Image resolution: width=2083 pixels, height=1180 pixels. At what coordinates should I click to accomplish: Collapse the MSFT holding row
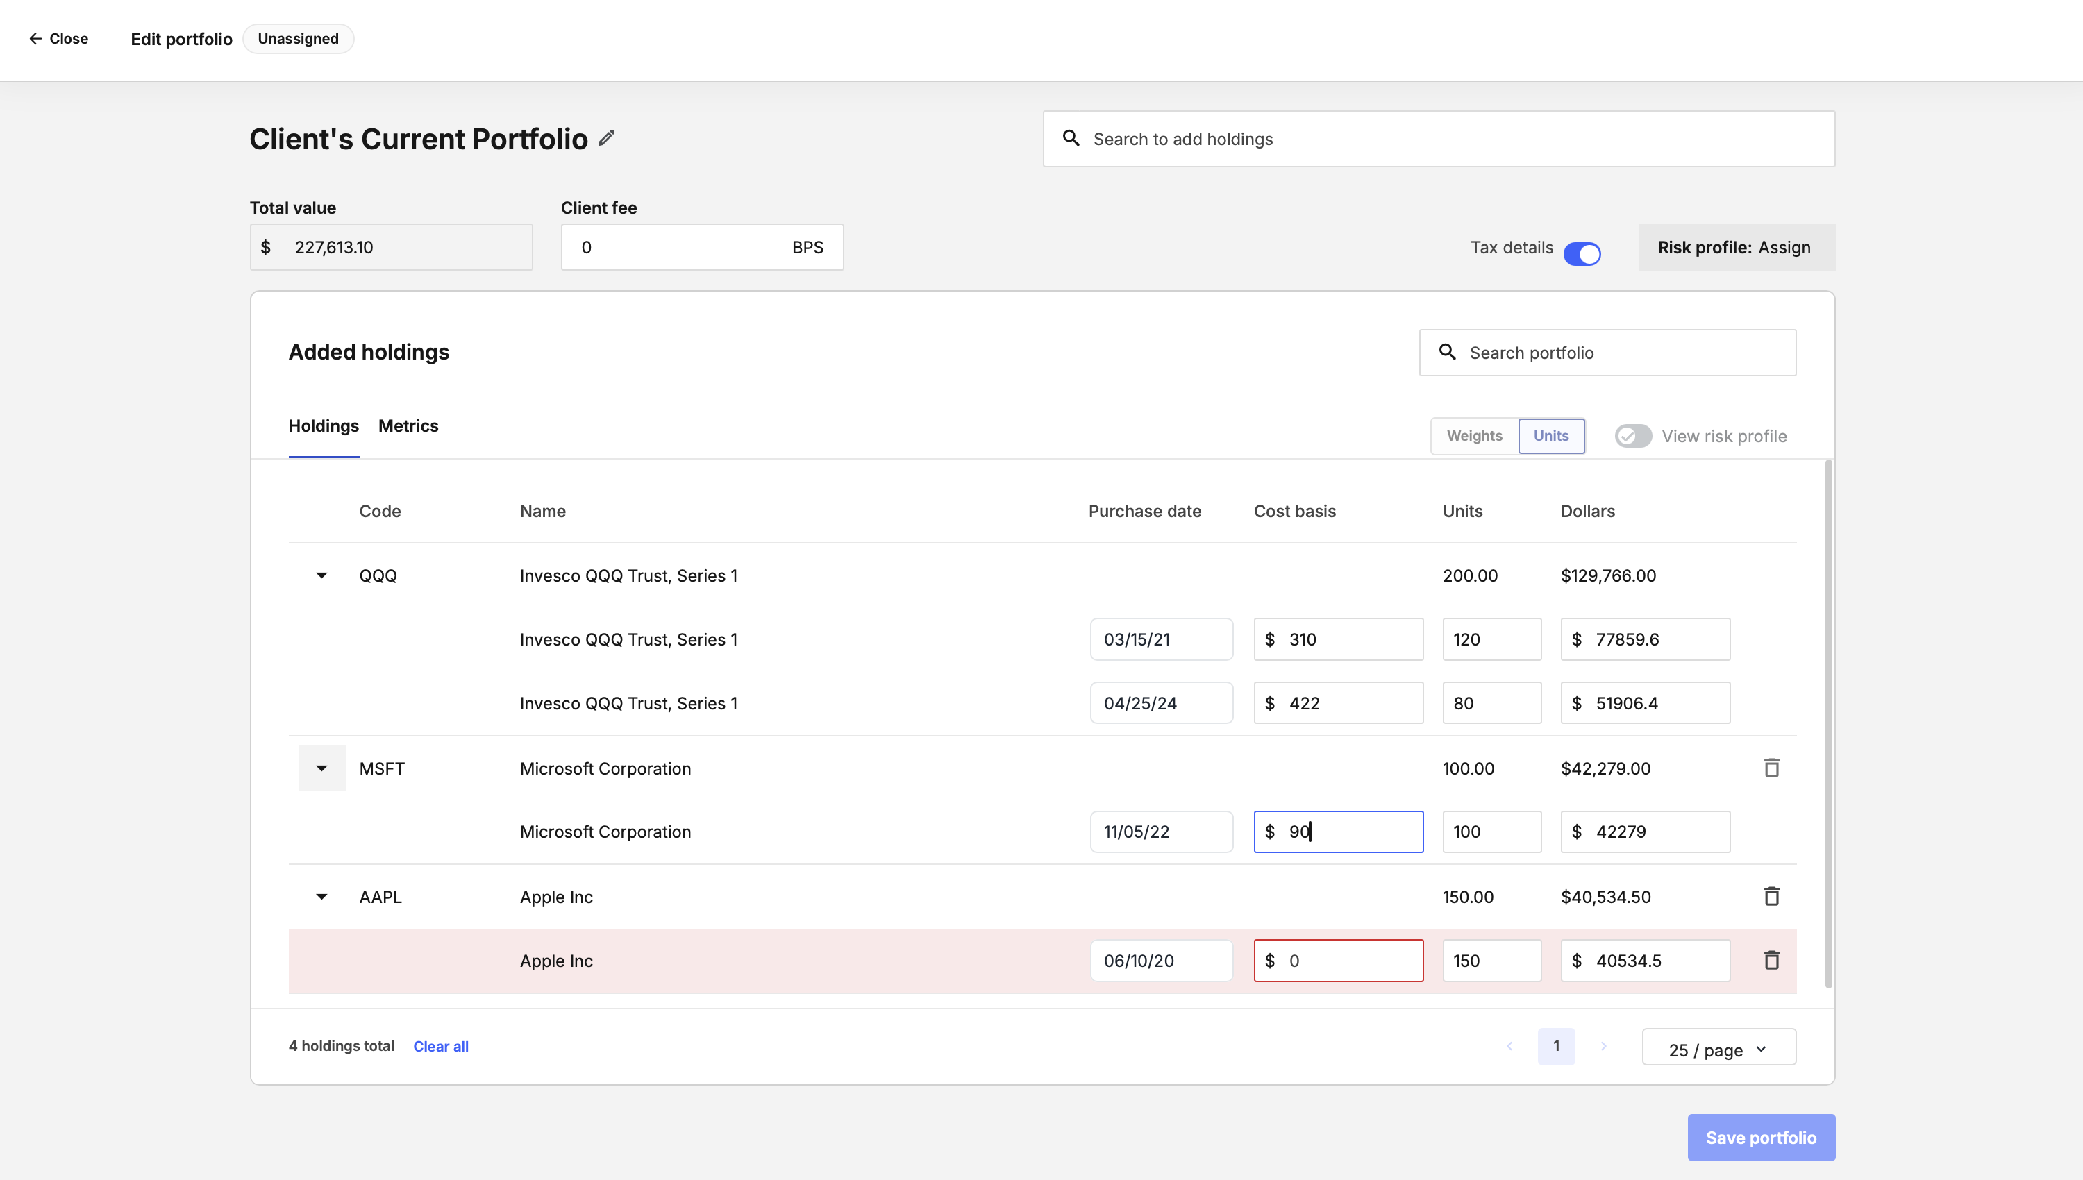[x=321, y=768]
